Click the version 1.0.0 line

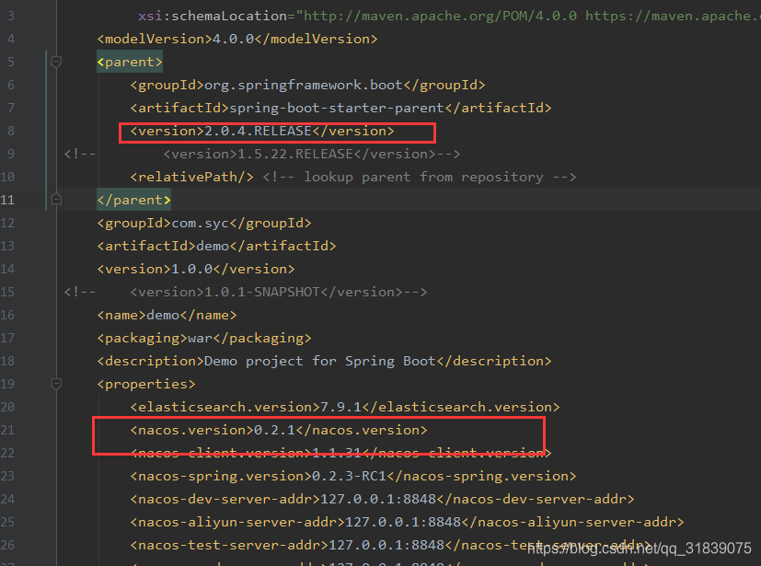(196, 269)
